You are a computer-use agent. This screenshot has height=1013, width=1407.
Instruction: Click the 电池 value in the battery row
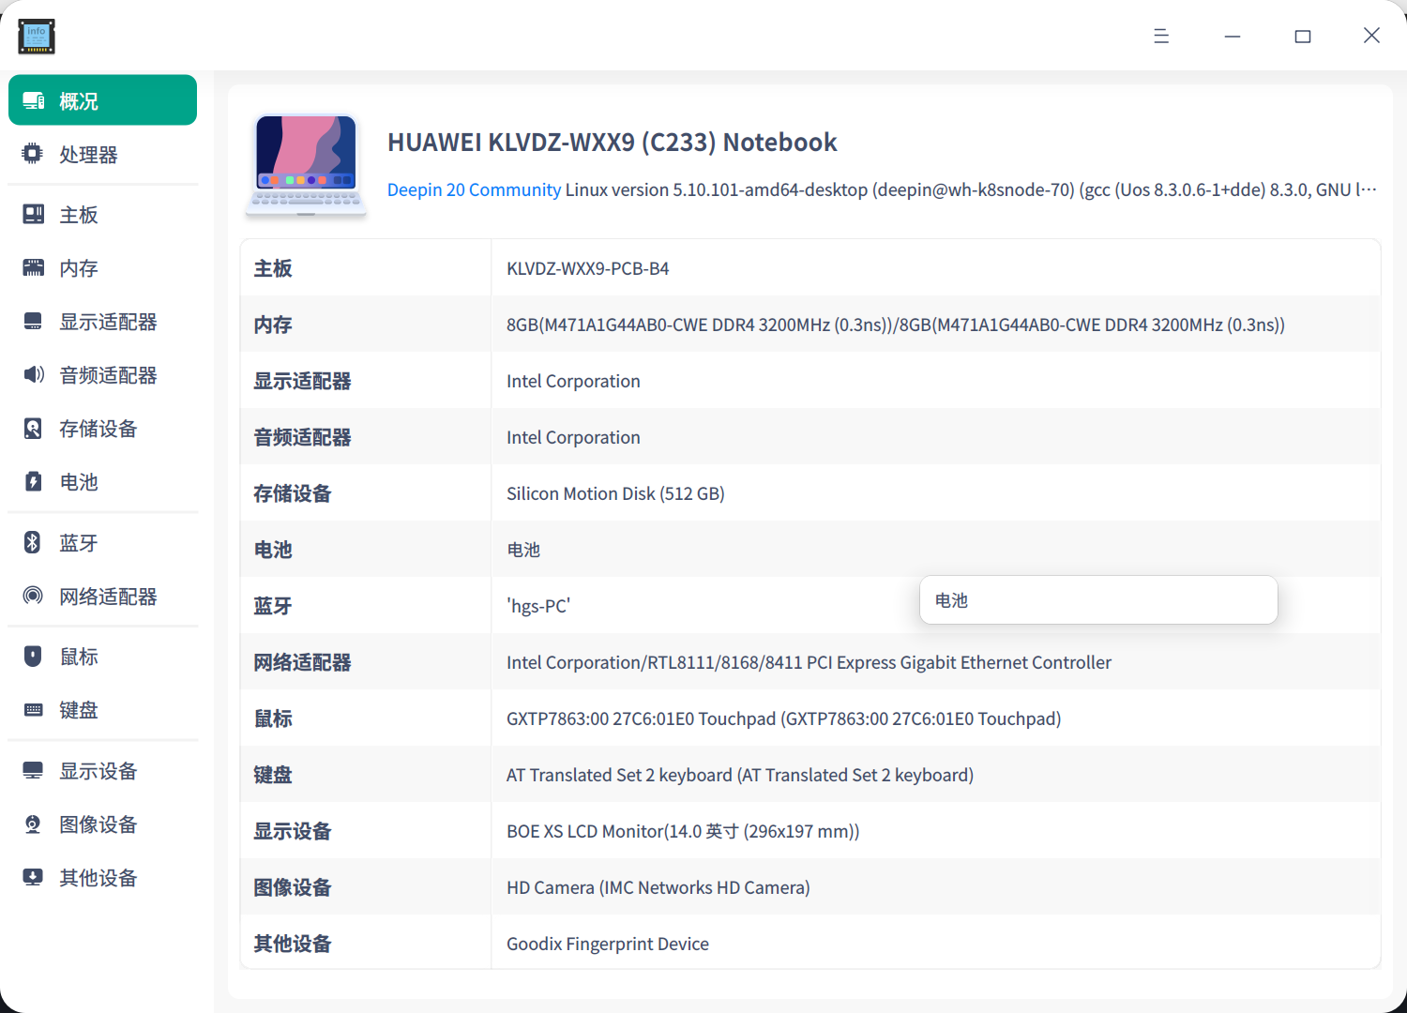click(523, 550)
